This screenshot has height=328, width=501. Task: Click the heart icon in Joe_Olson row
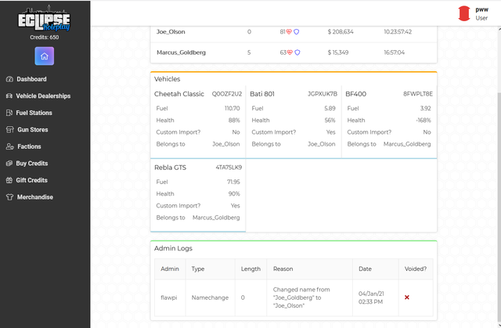coord(289,31)
